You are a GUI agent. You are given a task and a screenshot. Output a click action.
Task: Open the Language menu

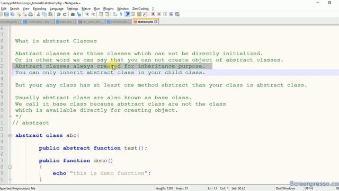tap(57, 8)
